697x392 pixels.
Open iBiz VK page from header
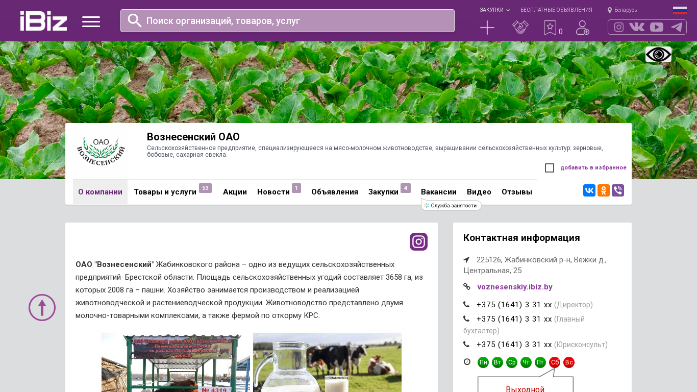[637, 27]
